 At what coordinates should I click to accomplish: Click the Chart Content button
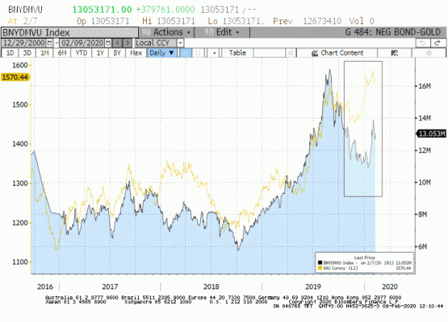pos(337,53)
